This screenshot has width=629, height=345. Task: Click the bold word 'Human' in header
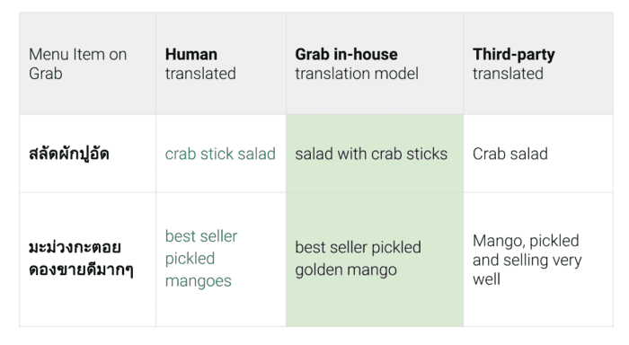[191, 55]
